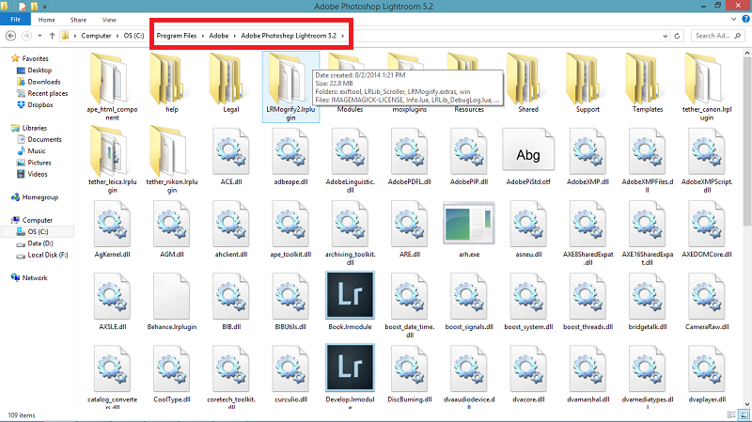
Task: Select the dvaplayer.dll file
Action: [707, 374]
